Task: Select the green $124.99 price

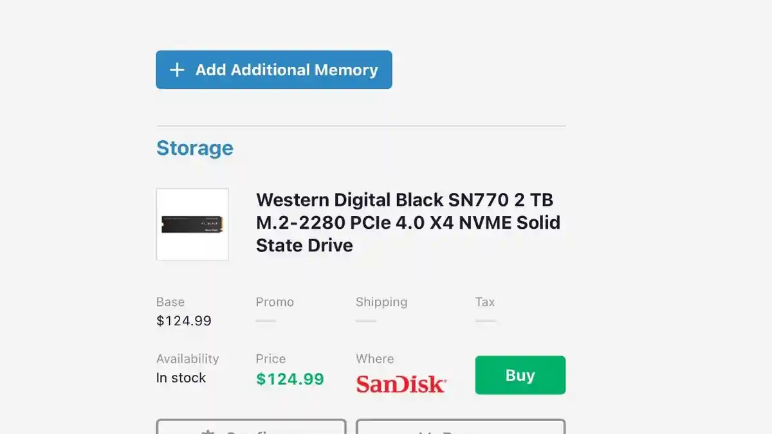Action: coord(290,379)
